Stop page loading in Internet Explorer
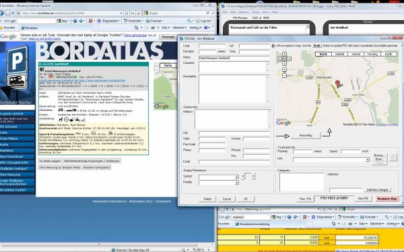404x252 pixels. click(139, 13)
